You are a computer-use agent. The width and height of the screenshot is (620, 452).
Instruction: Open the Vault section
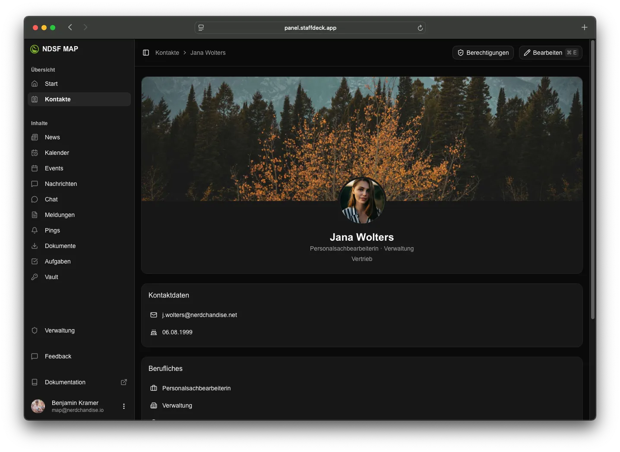point(79,277)
